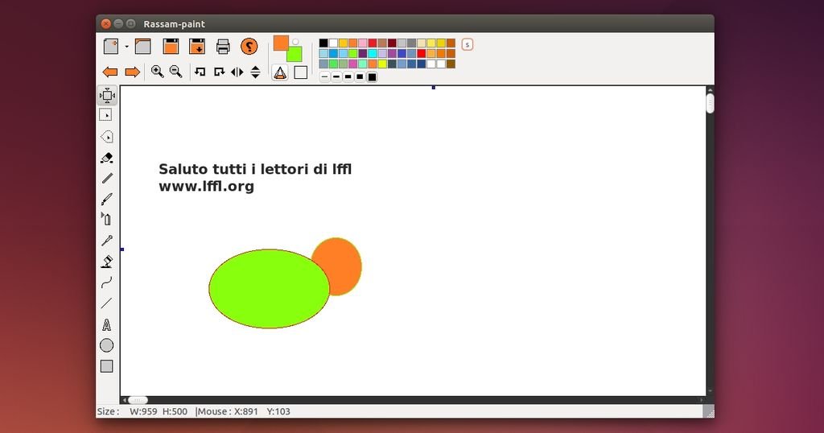Open help via the orange question mark
This screenshot has width=824, height=433.
[249, 47]
